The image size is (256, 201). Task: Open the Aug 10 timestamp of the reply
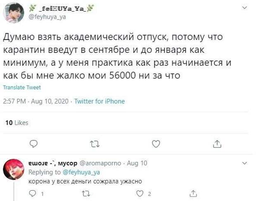tap(137, 163)
